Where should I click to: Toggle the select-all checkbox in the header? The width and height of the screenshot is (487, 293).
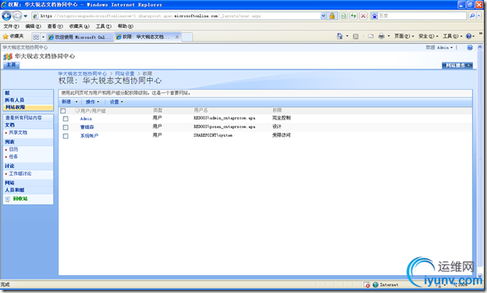point(63,111)
